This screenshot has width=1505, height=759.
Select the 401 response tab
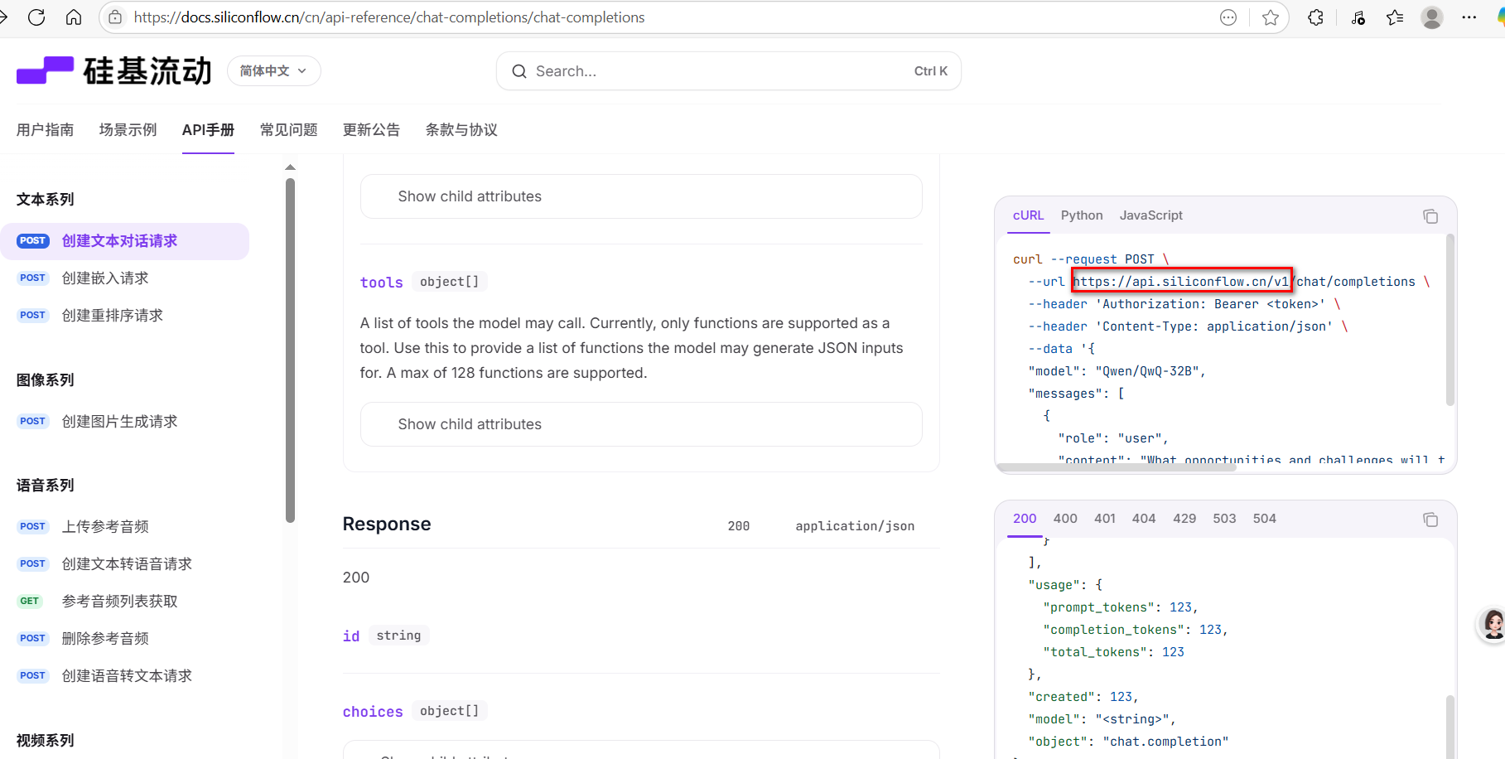point(1104,519)
